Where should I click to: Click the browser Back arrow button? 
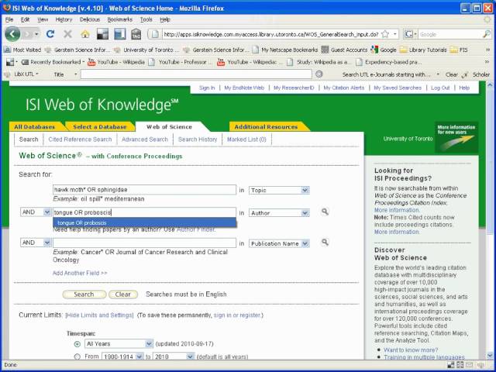point(12,34)
